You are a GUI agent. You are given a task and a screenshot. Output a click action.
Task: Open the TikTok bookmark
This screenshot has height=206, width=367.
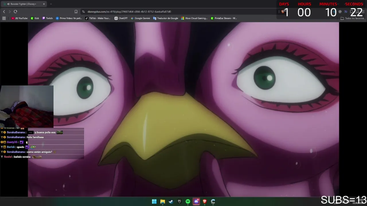[x=98, y=18]
